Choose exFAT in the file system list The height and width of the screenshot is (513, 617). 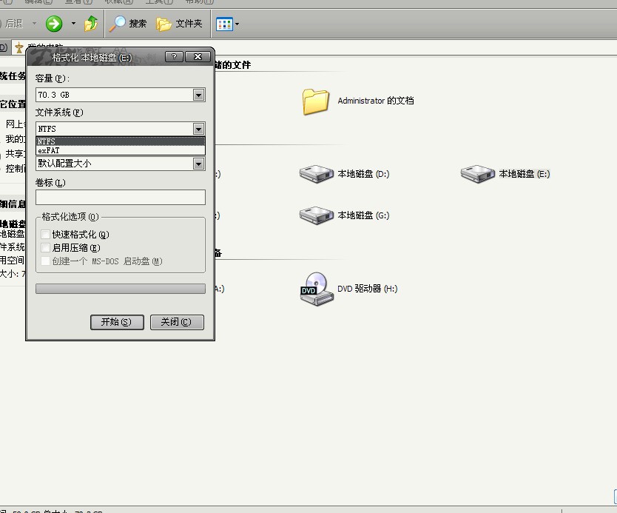[121, 150]
